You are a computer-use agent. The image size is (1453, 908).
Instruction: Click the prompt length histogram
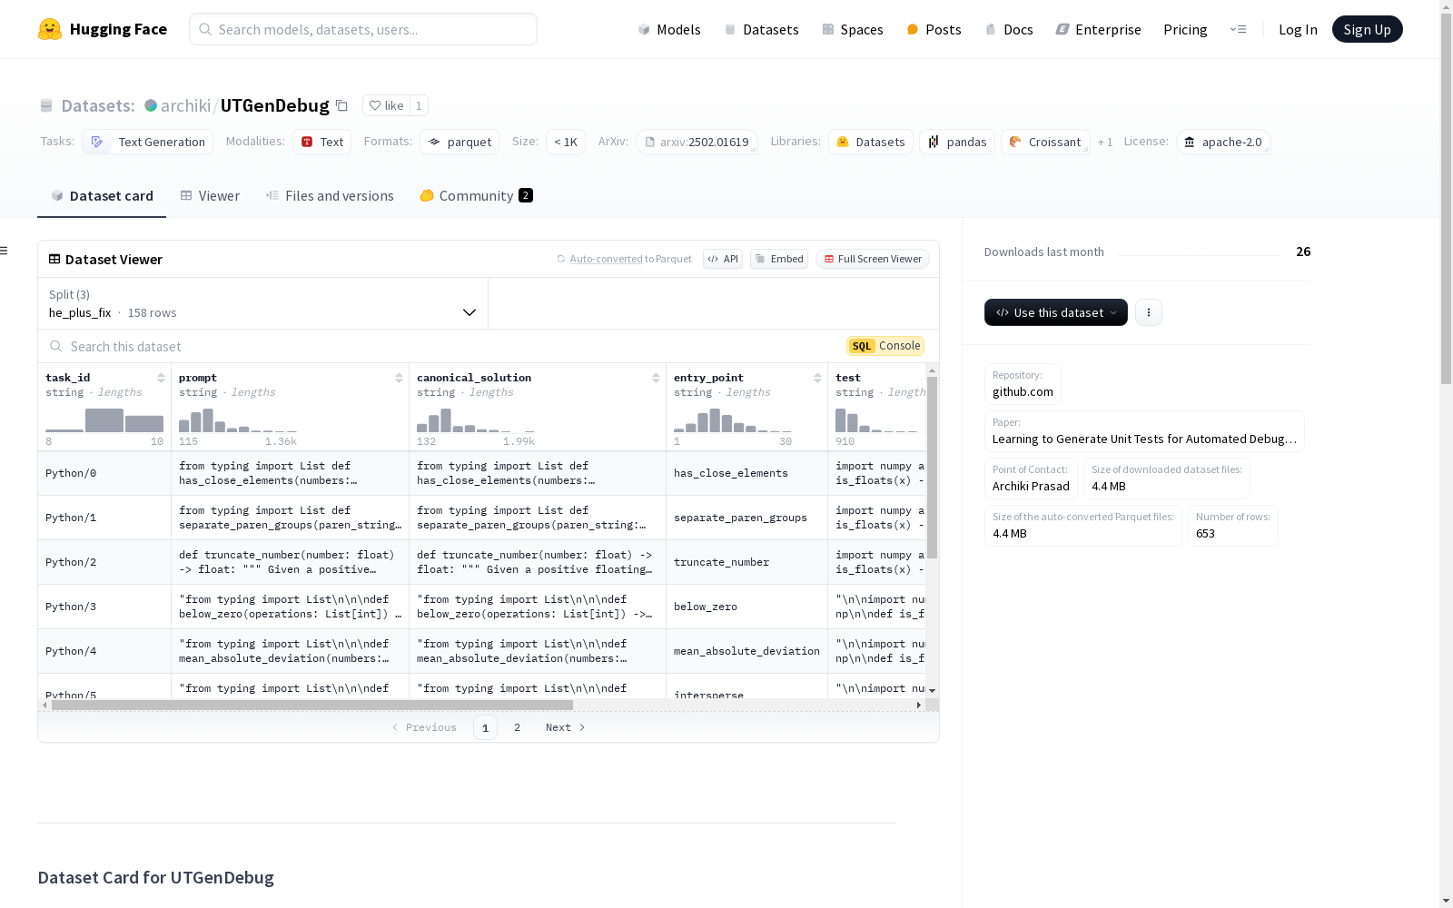click(x=238, y=419)
